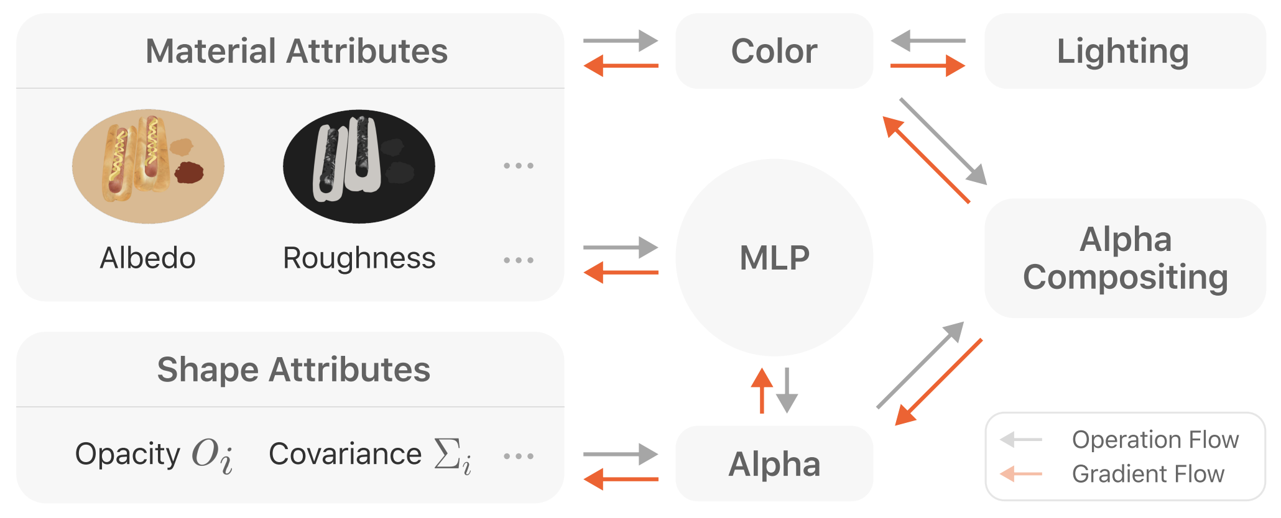Select the Alpha Compositing box
This screenshot has width=1281, height=518.
tap(1124, 258)
